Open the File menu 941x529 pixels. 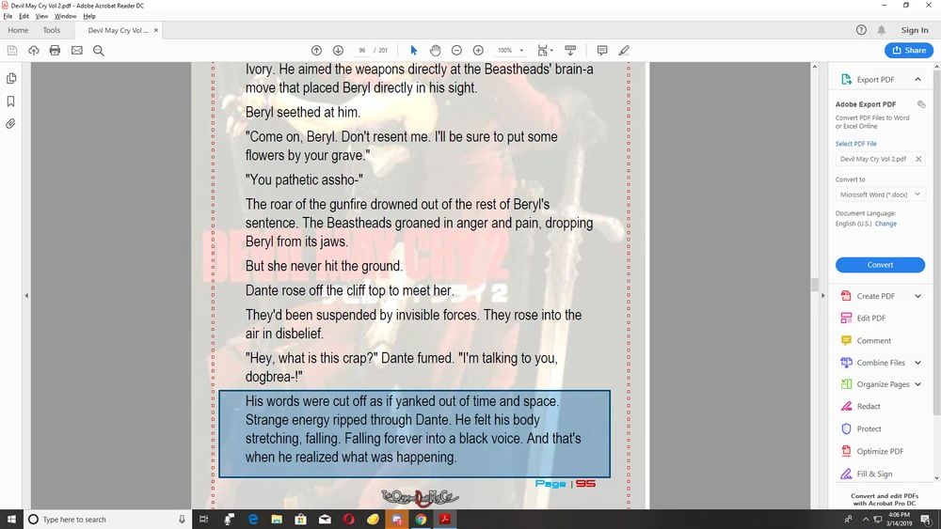[x=8, y=16]
